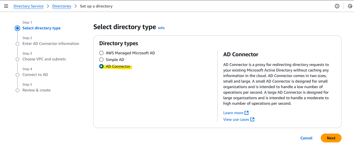Click the external link icon beside Learn more

(x=247, y=113)
